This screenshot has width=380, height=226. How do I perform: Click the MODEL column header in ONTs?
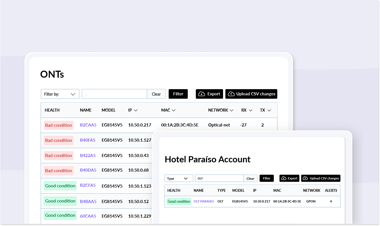pos(109,110)
